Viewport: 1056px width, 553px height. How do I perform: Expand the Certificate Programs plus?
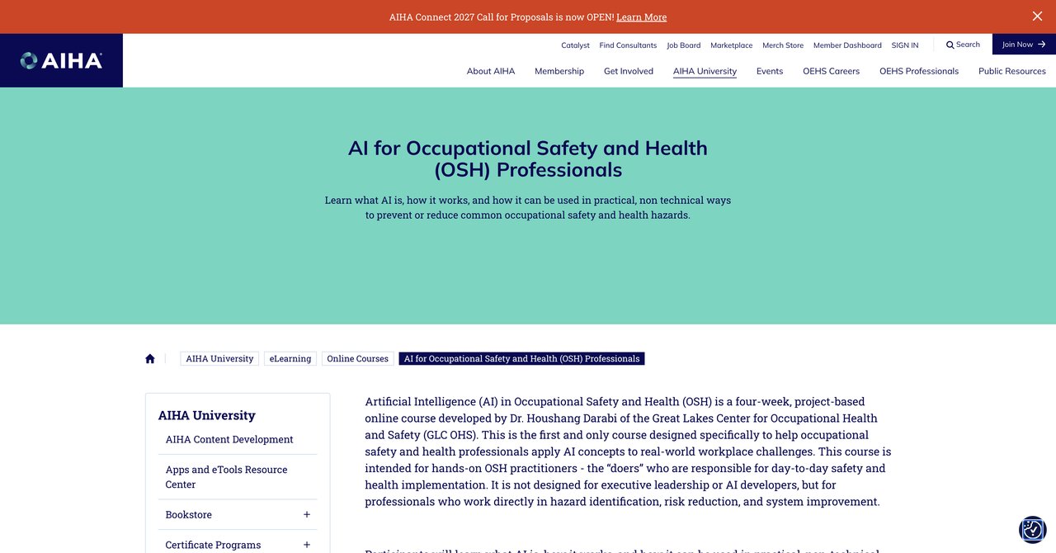pos(307,545)
